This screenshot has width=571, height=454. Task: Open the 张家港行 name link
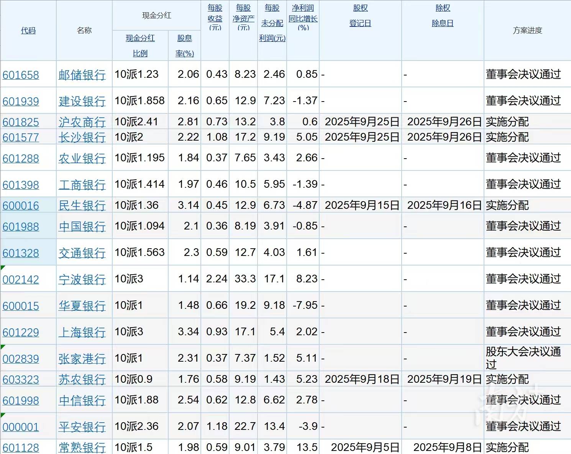[82, 359]
